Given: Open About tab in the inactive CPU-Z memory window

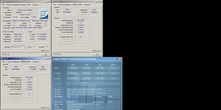Looking at the screenshot, I should click(x=87, y=5).
